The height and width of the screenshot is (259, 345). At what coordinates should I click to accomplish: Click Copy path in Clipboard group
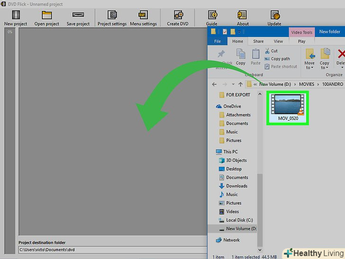[277, 59]
